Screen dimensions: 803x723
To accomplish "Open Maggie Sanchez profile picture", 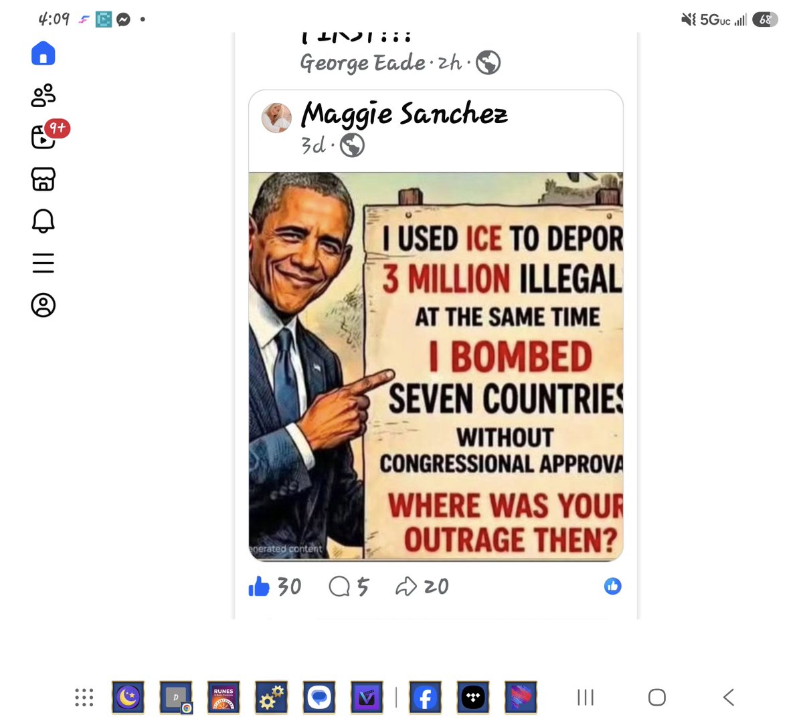I will click(276, 118).
